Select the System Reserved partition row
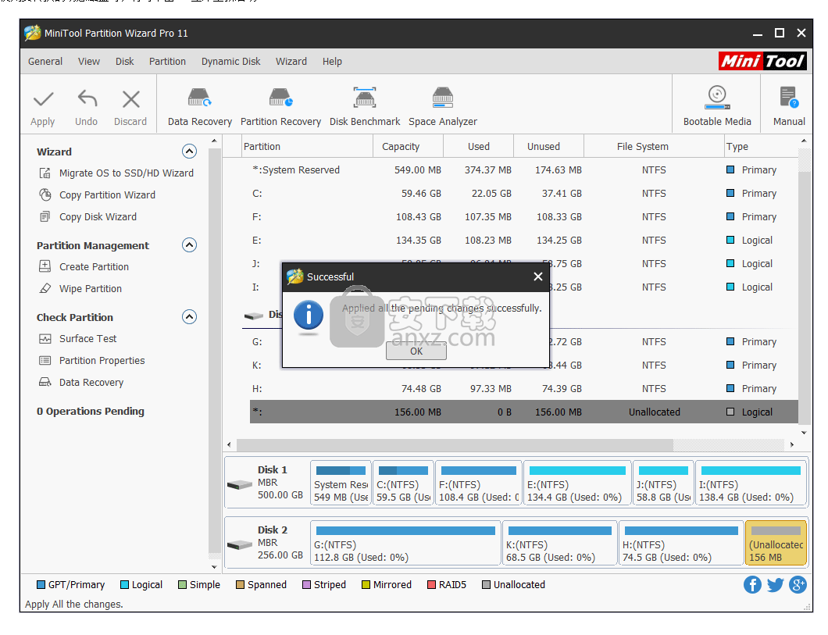The height and width of the screenshot is (635, 828). (524, 170)
